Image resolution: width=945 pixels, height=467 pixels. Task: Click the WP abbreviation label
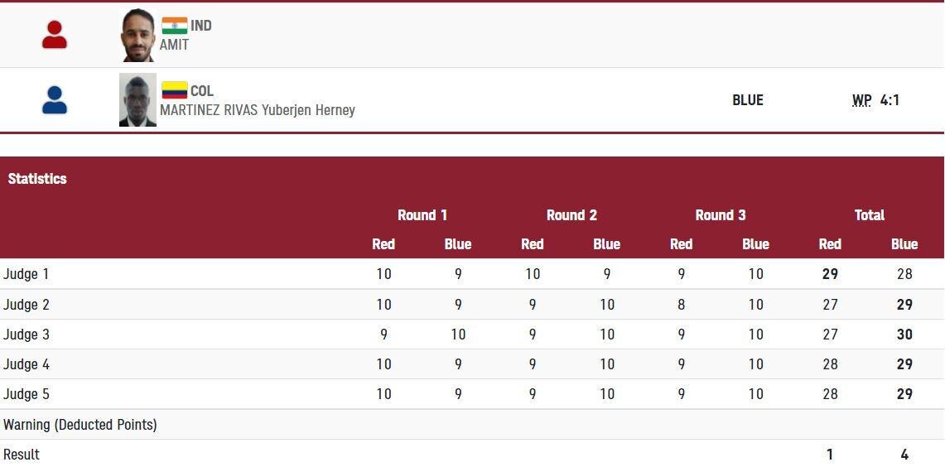click(x=861, y=100)
